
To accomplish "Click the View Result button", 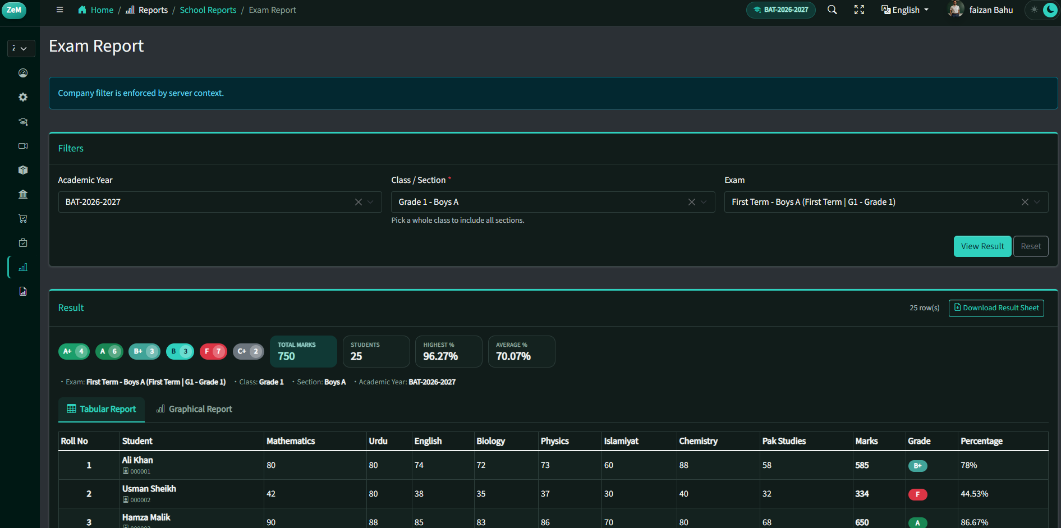I will [982, 246].
